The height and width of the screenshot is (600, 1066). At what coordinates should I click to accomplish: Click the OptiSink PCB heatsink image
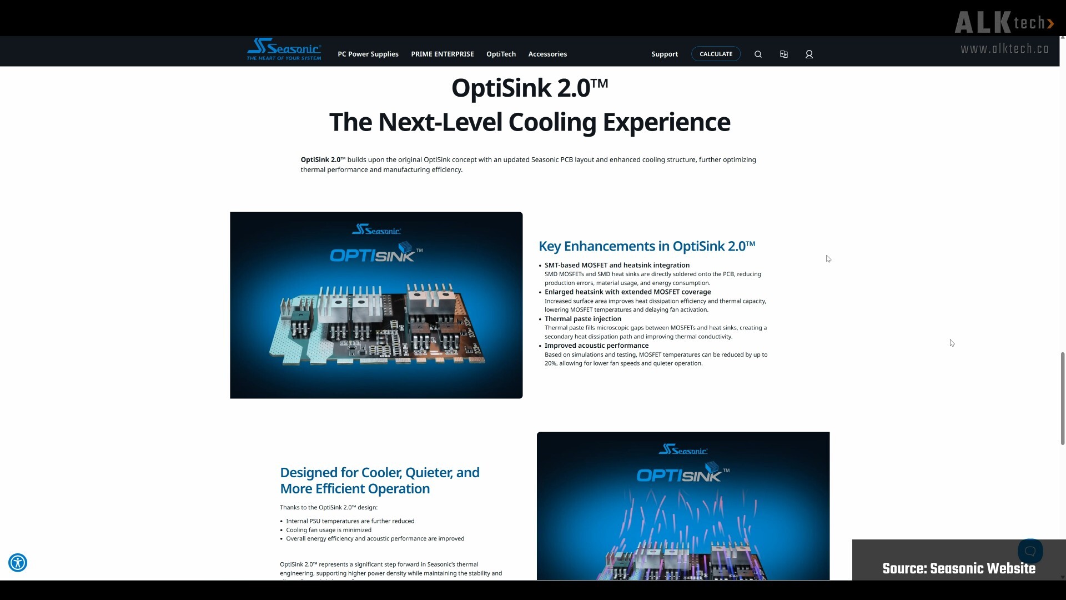(x=376, y=305)
